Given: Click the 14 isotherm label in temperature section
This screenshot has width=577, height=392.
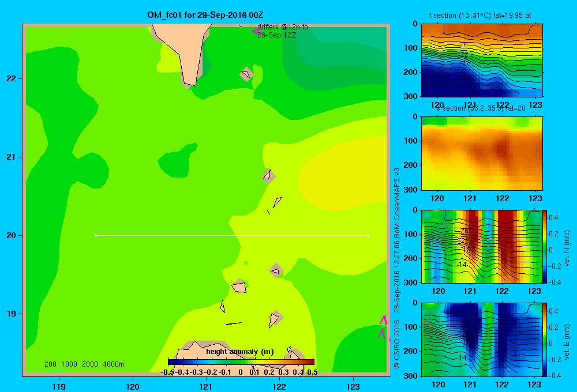Looking at the screenshot, I should click(462, 78).
